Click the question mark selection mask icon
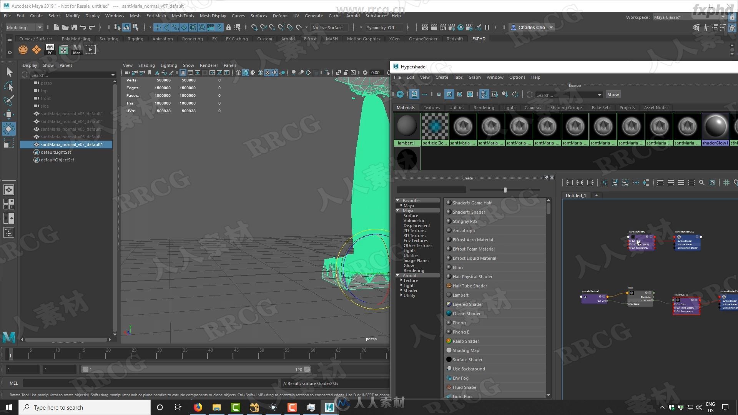 [x=219, y=27]
